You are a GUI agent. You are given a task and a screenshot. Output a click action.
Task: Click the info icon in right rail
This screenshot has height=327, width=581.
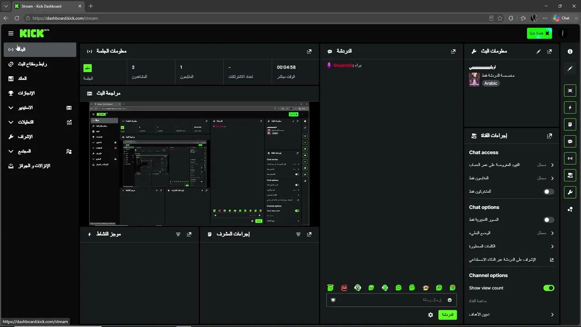click(x=570, y=51)
